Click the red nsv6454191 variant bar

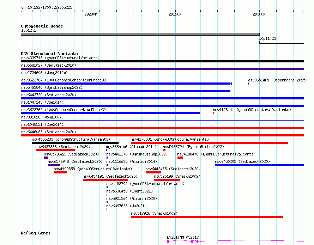105,180
